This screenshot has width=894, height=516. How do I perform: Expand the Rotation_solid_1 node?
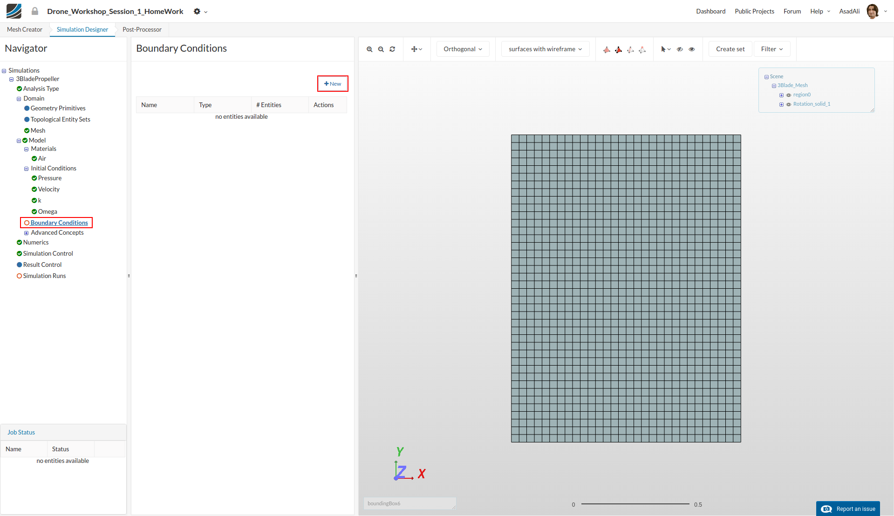781,104
